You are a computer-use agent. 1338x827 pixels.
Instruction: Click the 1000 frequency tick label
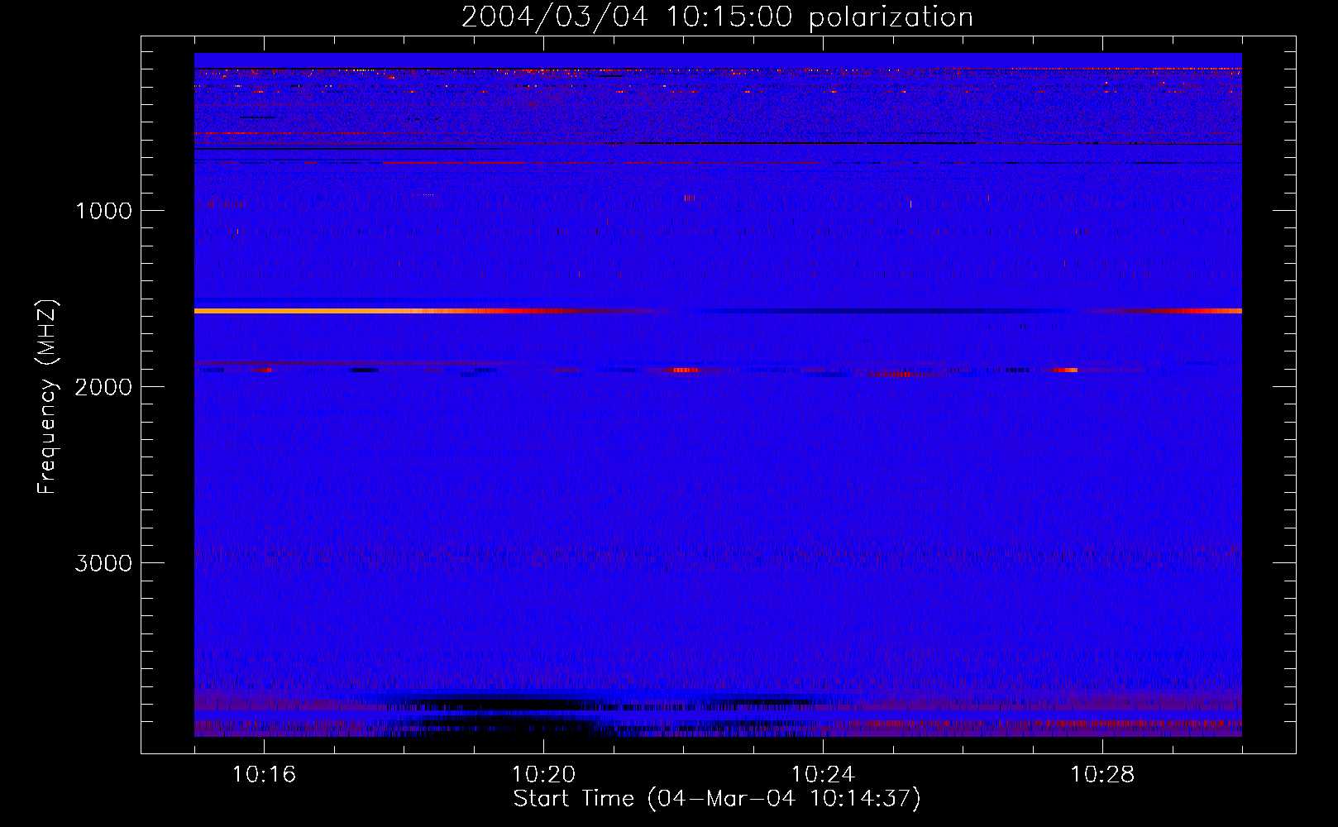pos(104,211)
